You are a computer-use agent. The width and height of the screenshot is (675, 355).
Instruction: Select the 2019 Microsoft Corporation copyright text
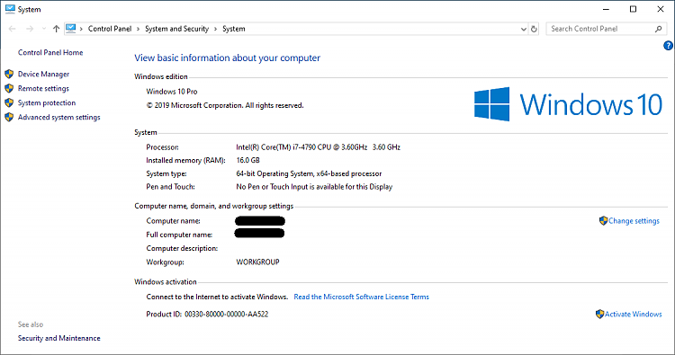[x=225, y=105]
